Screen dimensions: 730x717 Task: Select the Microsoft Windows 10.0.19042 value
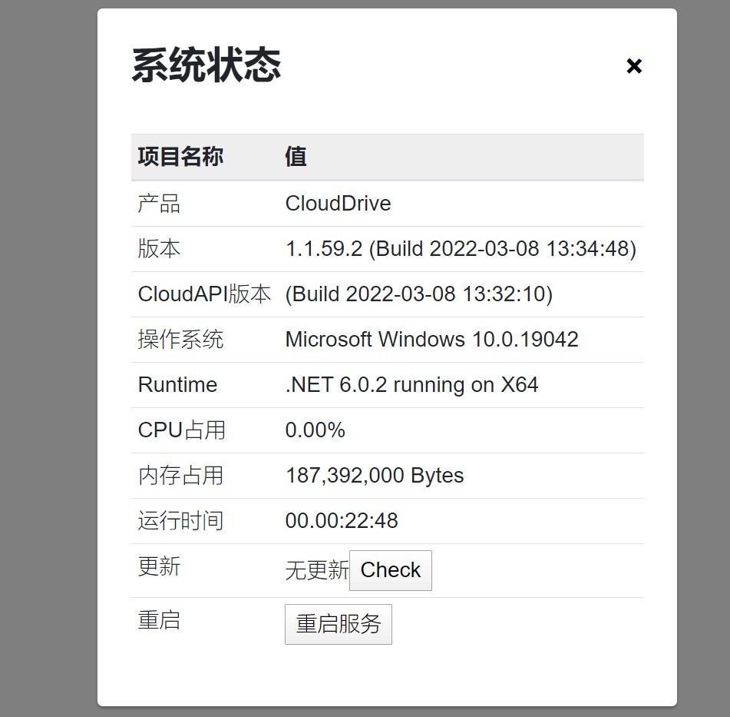[431, 340]
